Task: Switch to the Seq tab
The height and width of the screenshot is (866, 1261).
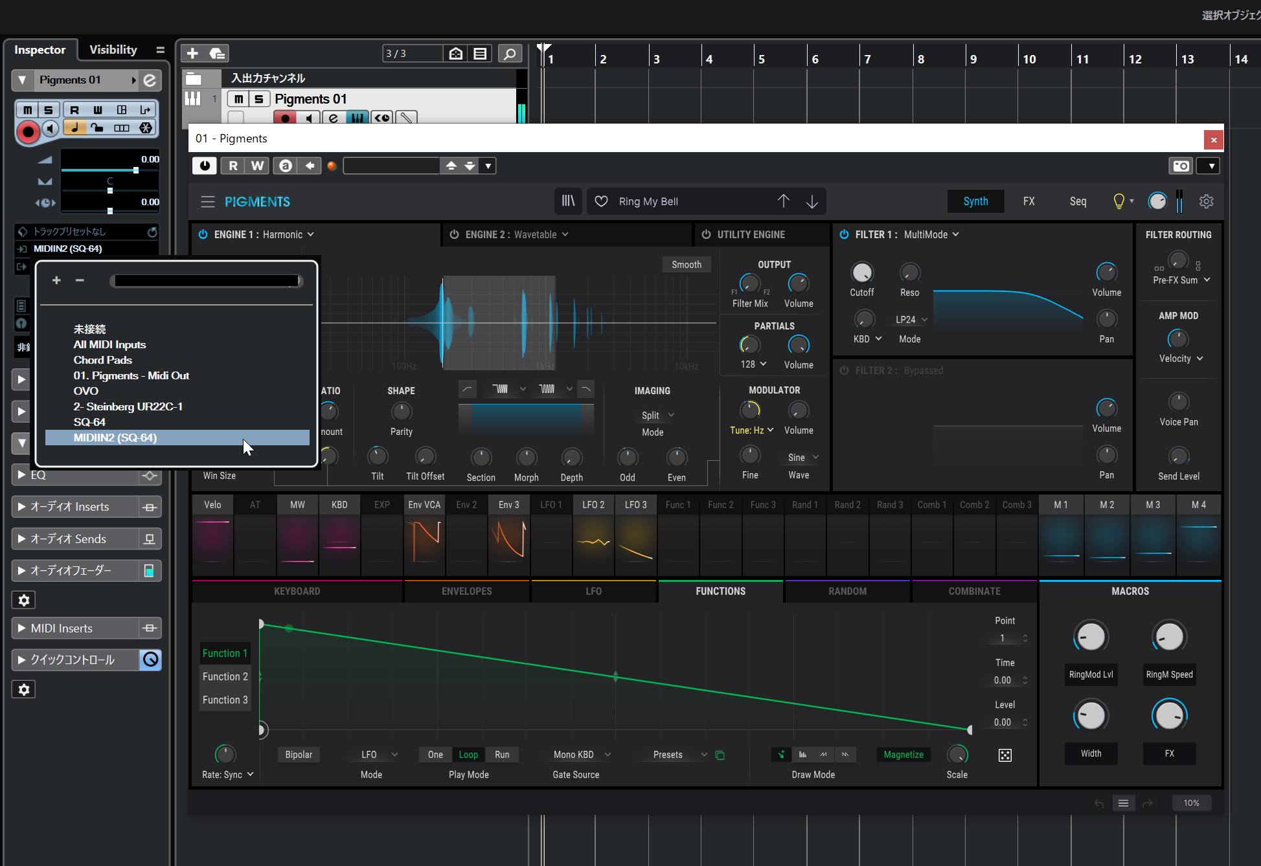Action: (x=1078, y=201)
